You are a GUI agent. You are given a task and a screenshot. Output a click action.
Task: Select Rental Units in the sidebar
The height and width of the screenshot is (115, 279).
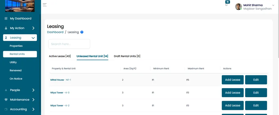[x=20, y=54]
